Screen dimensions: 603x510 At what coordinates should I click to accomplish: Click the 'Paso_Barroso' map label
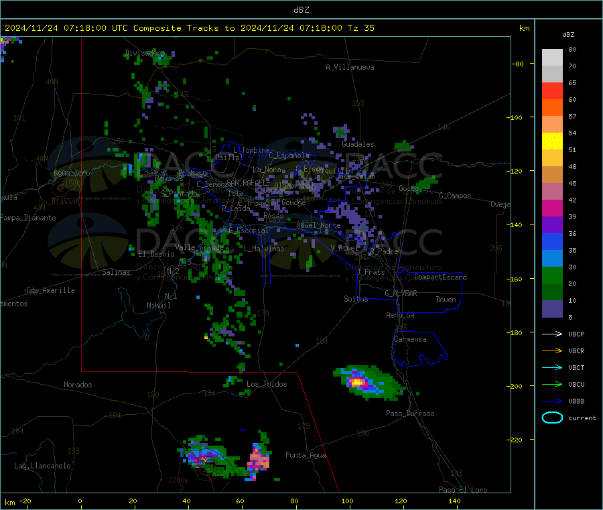tap(410, 413)
